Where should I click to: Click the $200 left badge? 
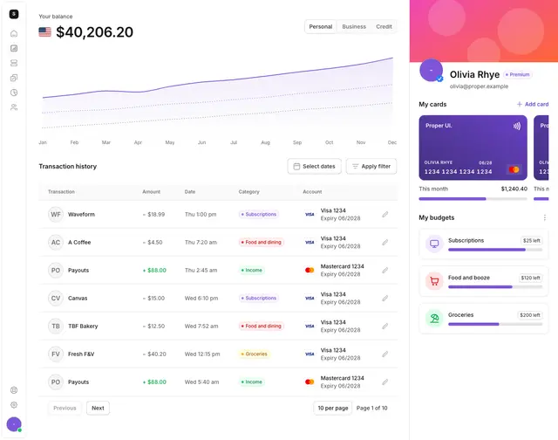pos(529,315)
